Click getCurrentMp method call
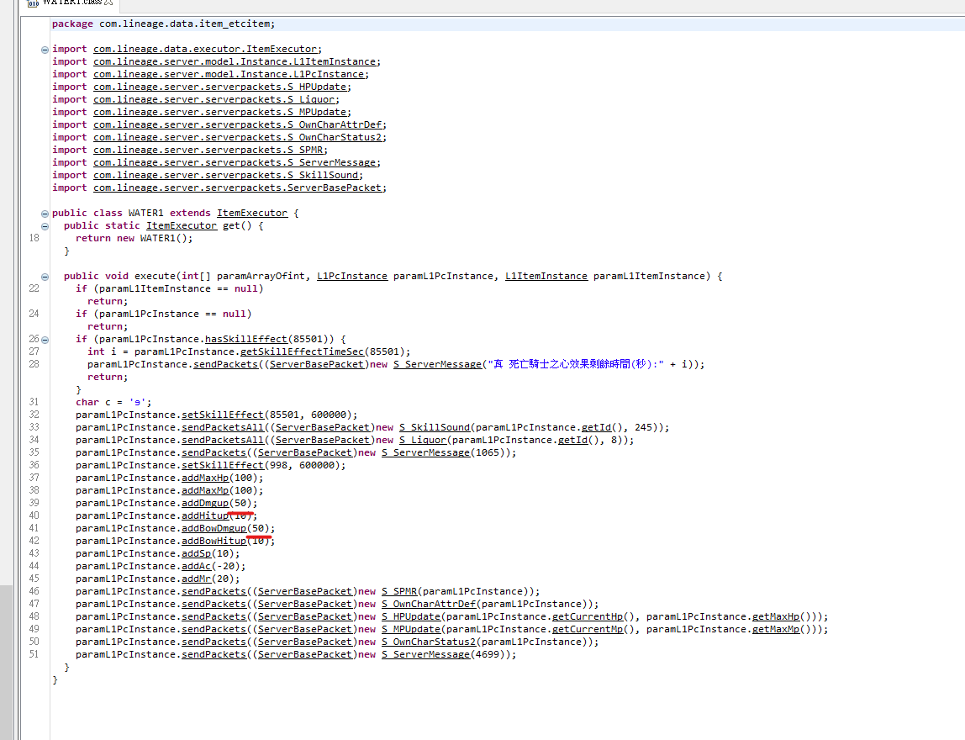Image resolution: width=965 pixels, height=740 pixels. [588, 629]
